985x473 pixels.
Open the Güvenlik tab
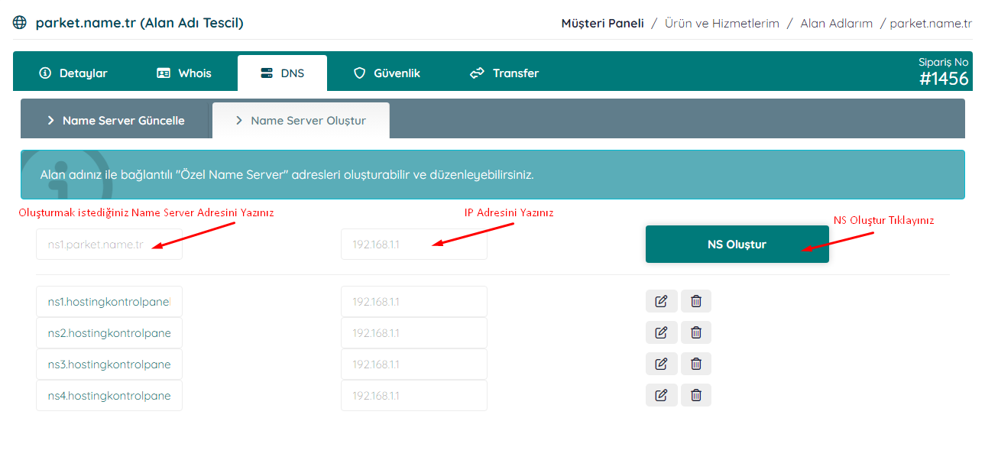(x=387, y=73)
